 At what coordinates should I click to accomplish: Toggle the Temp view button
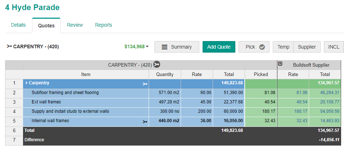pos(283,47)
